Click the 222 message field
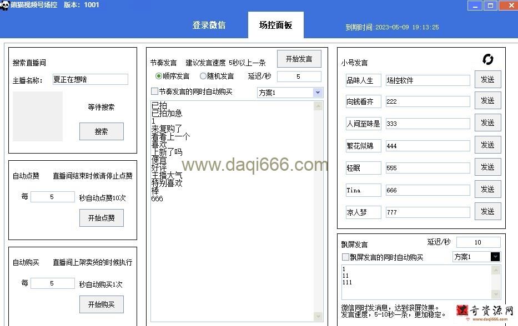Viewport: 518px width, 326px height. [428, 101]
